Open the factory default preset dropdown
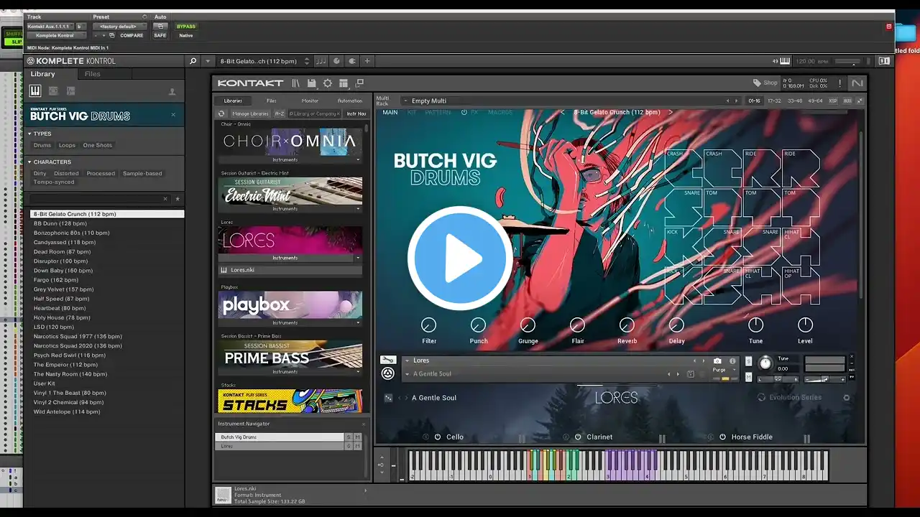The image size is (920, 517). [x=119, y=27]
